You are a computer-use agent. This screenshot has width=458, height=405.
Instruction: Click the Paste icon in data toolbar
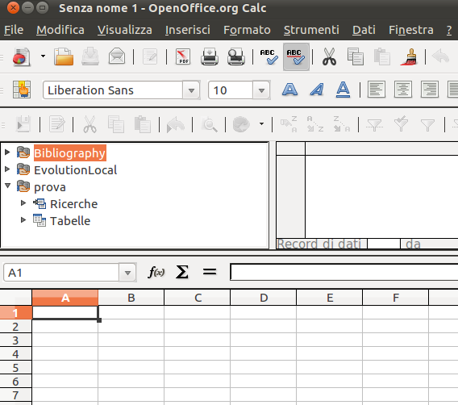coord(143,124)
